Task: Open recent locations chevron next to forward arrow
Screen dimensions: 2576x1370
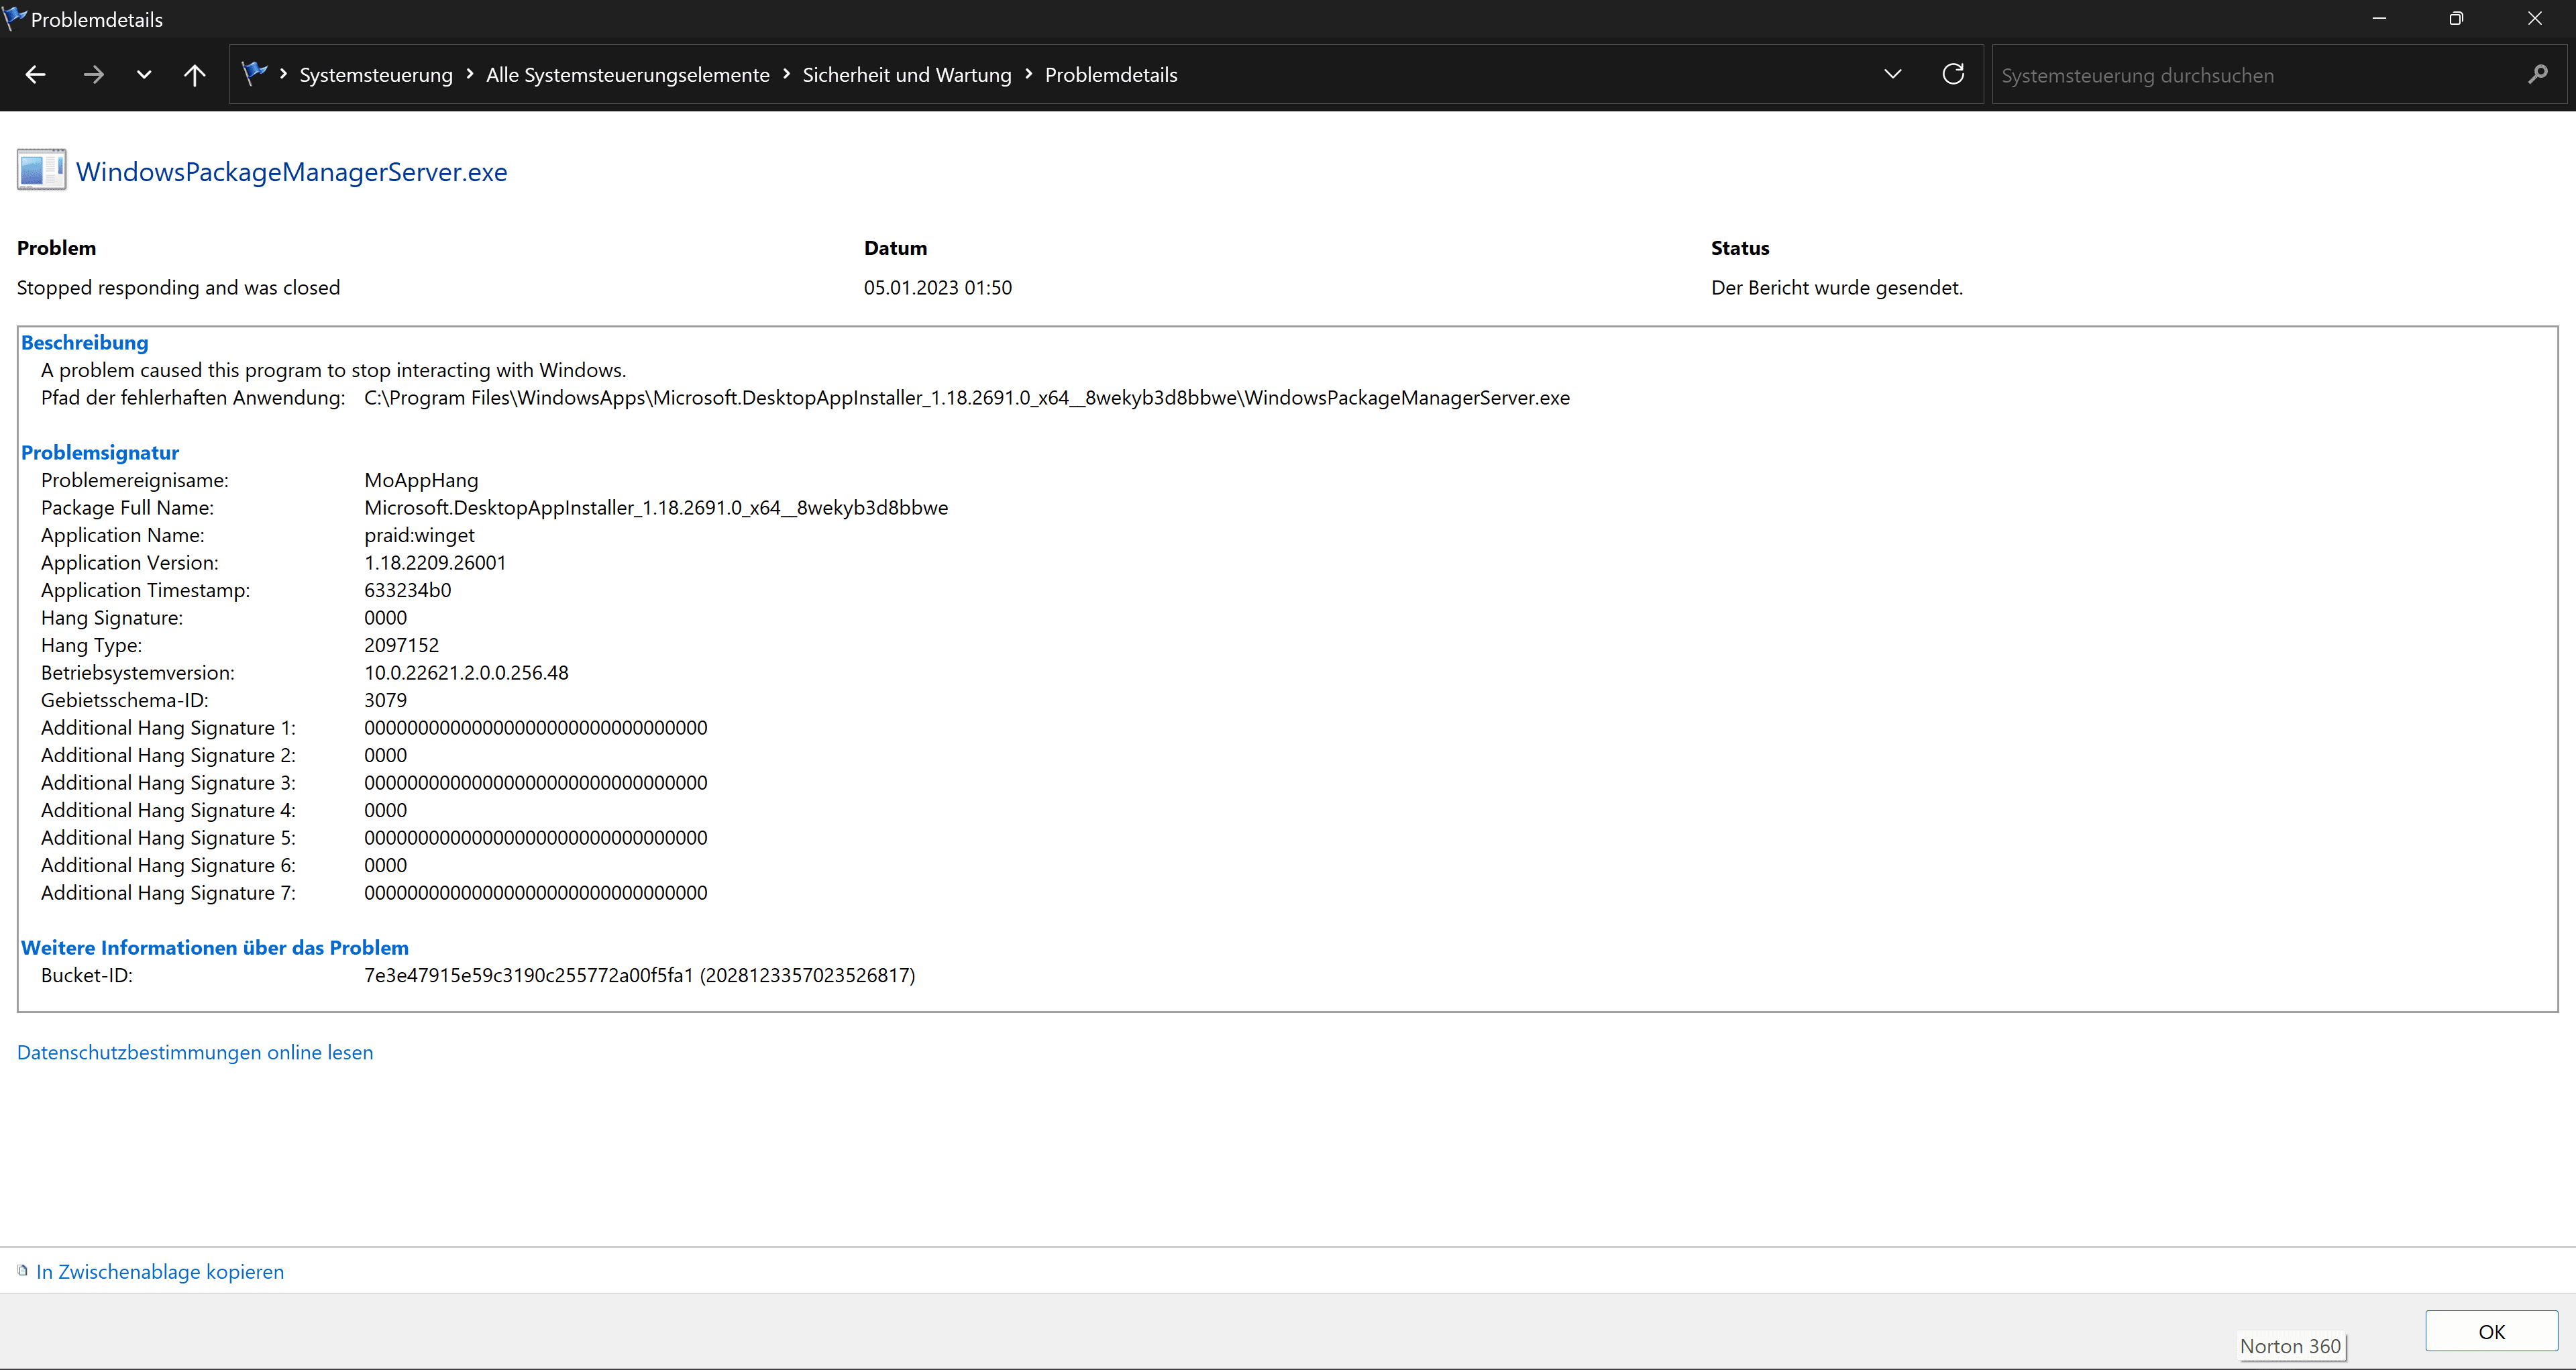Action: tap(144, 75)
